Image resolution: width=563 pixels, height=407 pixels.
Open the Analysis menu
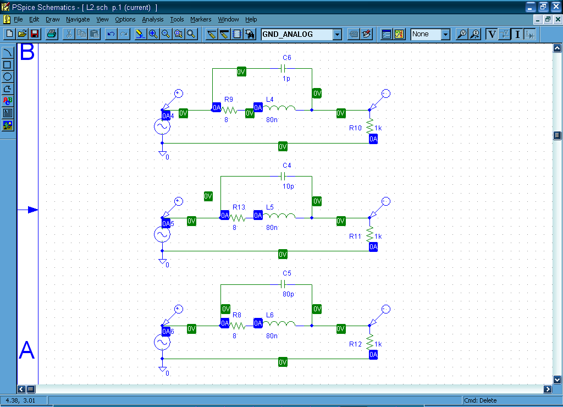point(153,19)
